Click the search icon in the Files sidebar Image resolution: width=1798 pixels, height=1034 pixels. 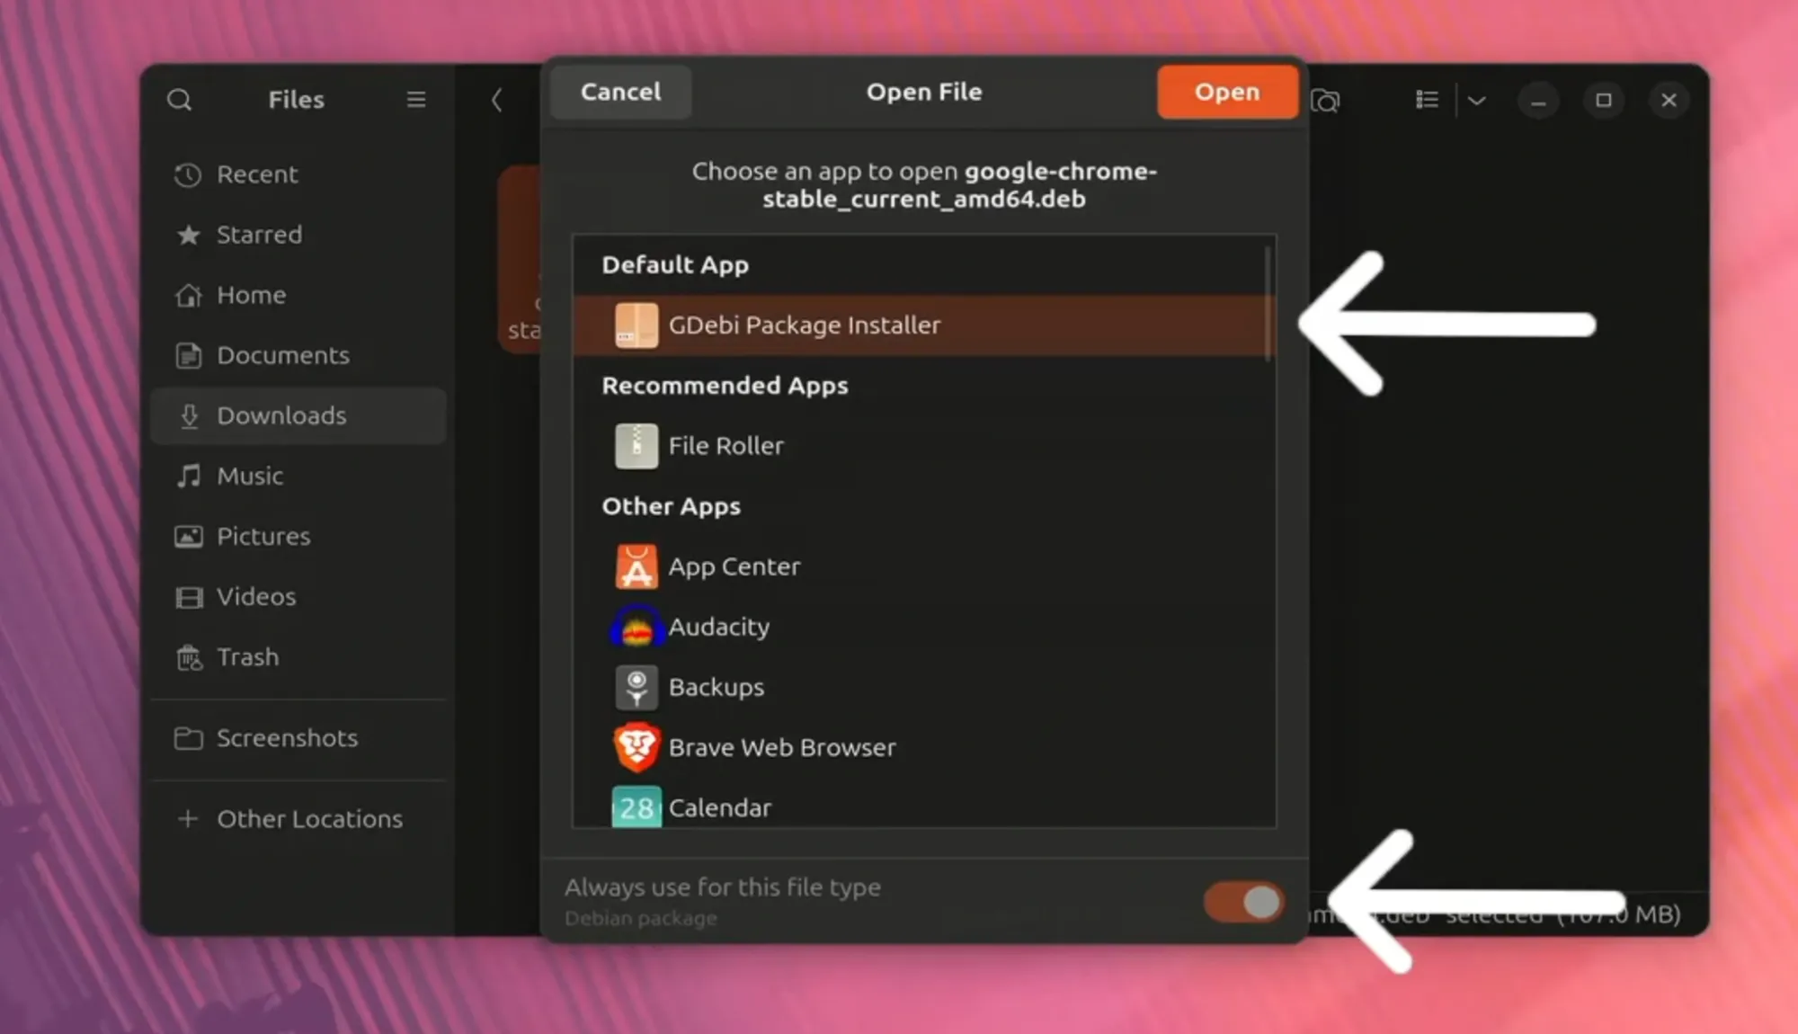pos(180,100)
